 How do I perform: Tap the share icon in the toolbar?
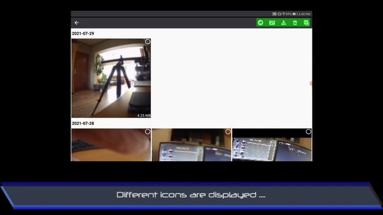click(261, 23)
